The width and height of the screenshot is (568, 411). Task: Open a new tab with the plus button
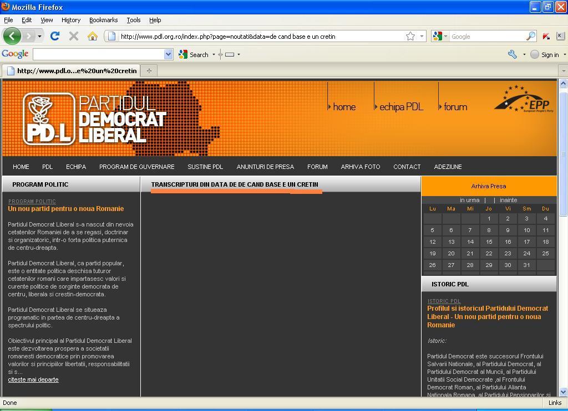(x=149, y=70)
